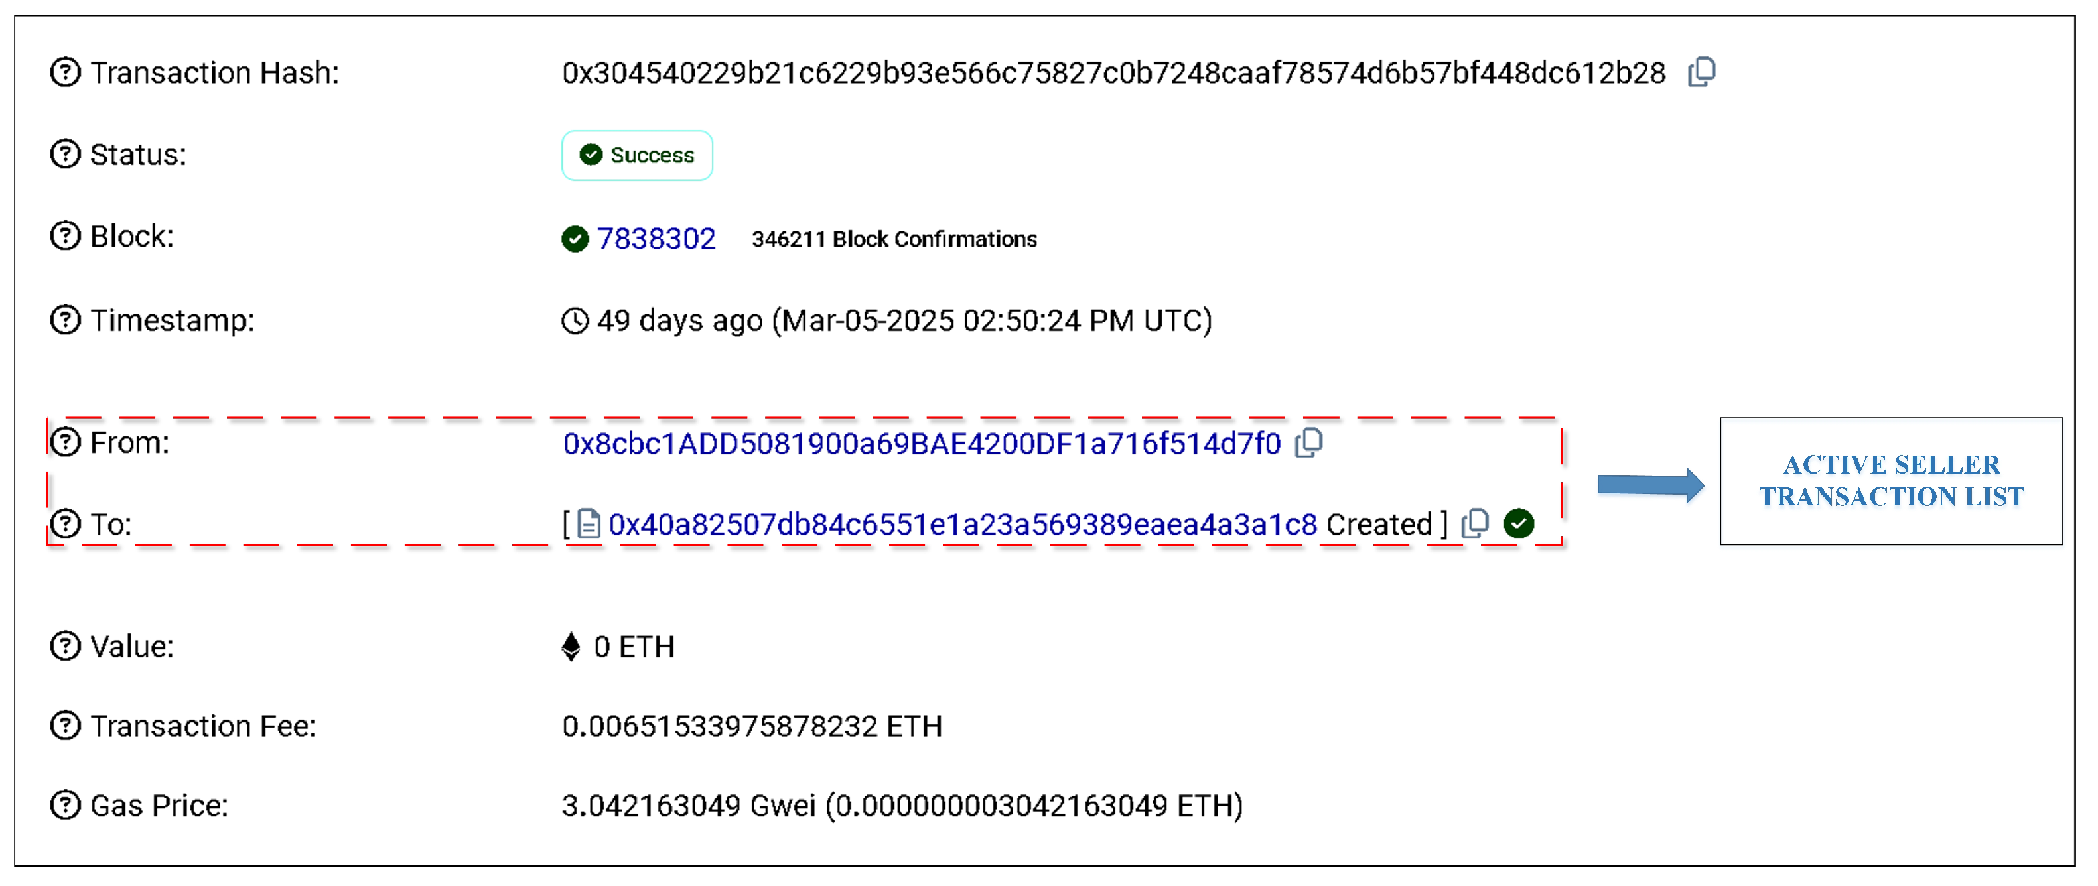Click the help icon beside Value
Image resolution: width=2098 pixels, height=886 pixels.
click(65, 646)
